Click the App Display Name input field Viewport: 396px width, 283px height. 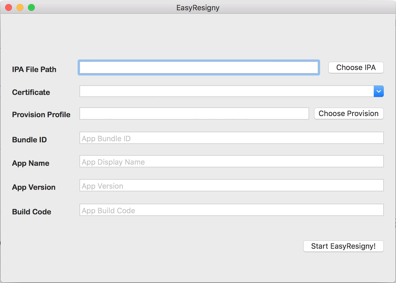click(231, 162)
